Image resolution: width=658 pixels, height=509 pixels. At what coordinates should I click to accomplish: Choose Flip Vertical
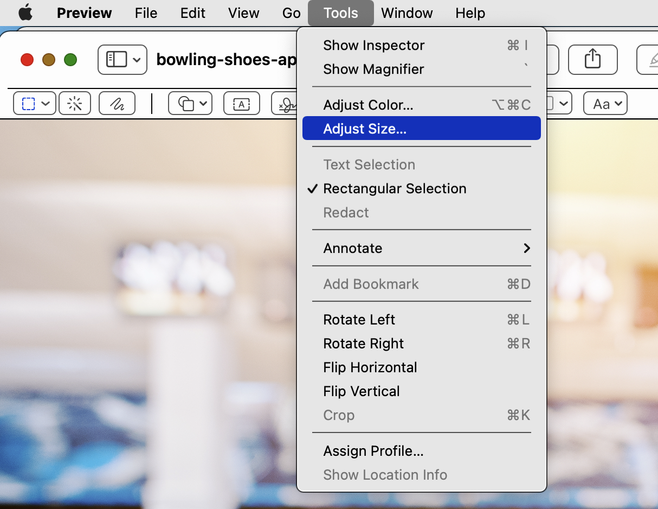422,391
